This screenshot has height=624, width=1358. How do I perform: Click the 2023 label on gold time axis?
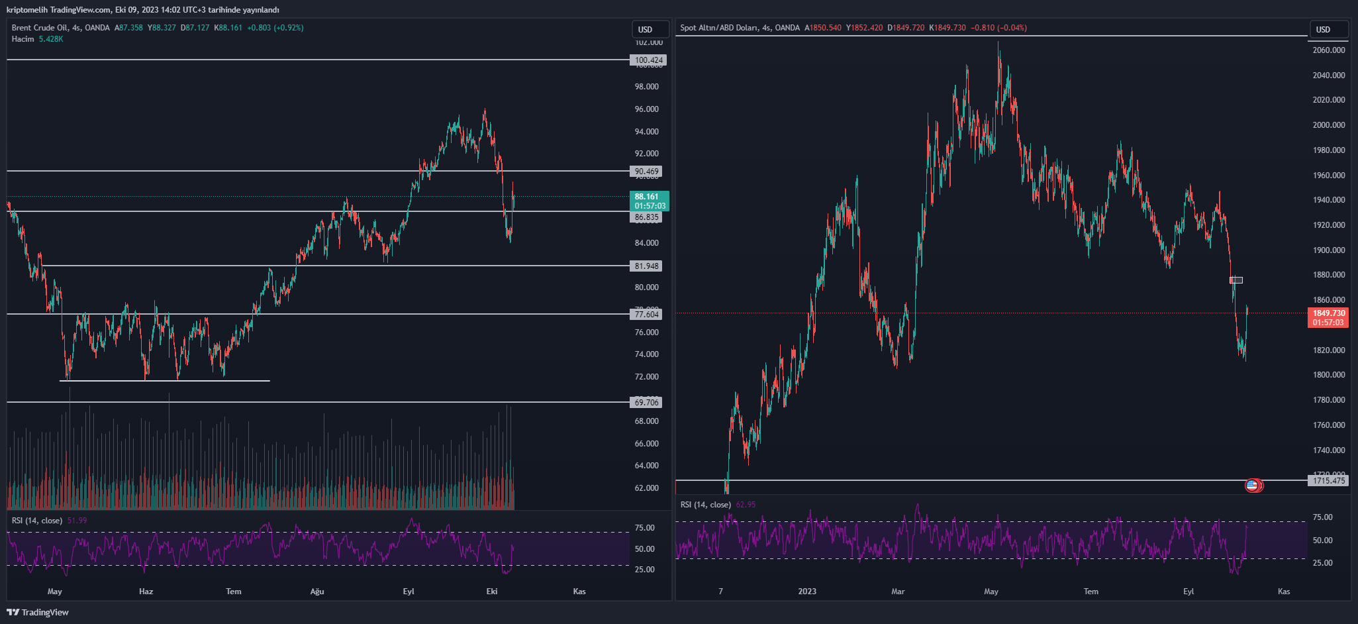[807, 592]
